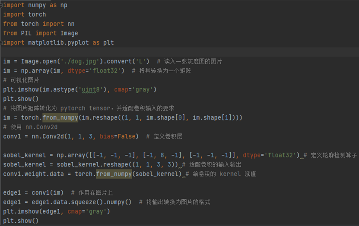The width and height of the screenshot is (359, 226).
Task: Click 'Image' in the PIL import line
Action: pyautogui.click(x=69, y=33)
